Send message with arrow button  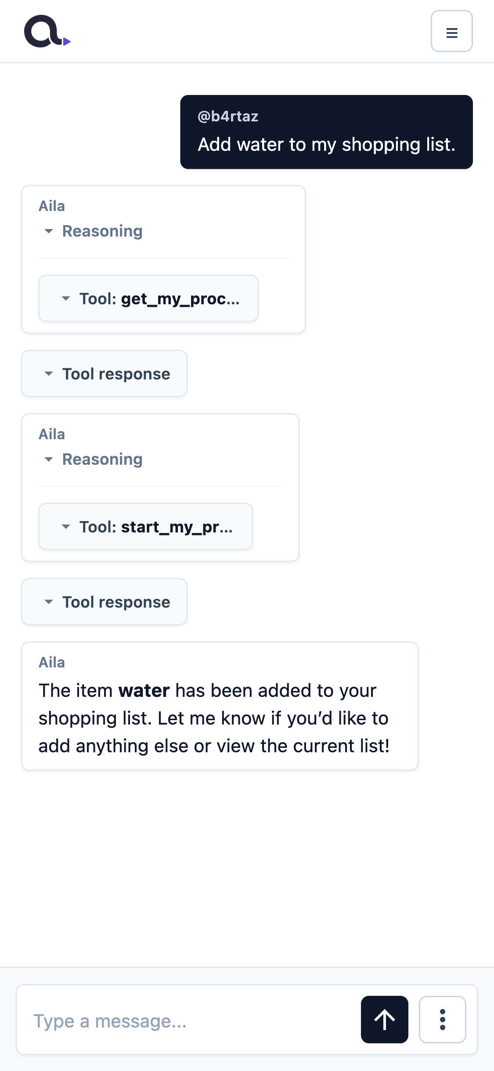pos(384,1019)
